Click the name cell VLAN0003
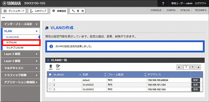Image resolution: width=209 pixels, height=102 pixels. point(88,89)
